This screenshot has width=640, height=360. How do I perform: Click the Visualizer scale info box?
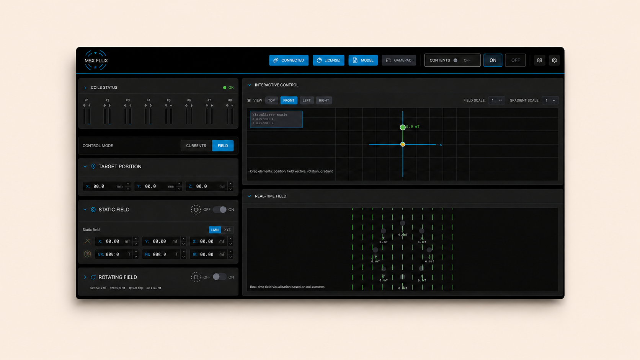tap(276, 119)
